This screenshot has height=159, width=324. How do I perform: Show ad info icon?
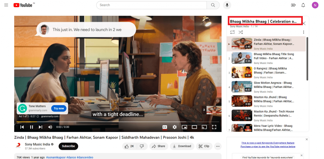[38, 116]
